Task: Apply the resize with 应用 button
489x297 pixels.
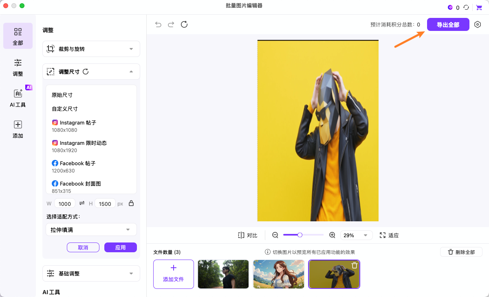Action: tap(120, 247)
